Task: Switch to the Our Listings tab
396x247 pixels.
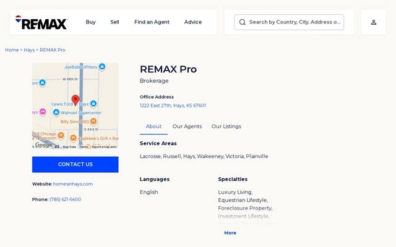Action: click(226, 127)
